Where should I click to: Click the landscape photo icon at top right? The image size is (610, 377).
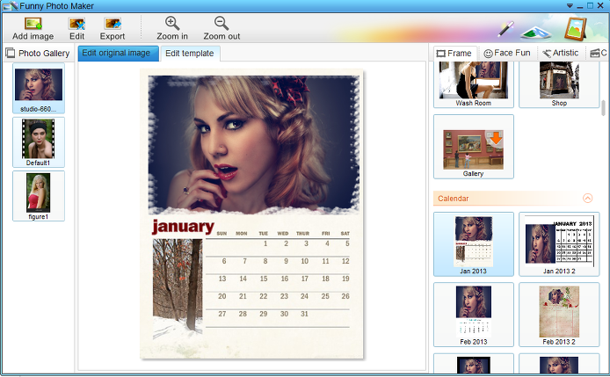535,33
